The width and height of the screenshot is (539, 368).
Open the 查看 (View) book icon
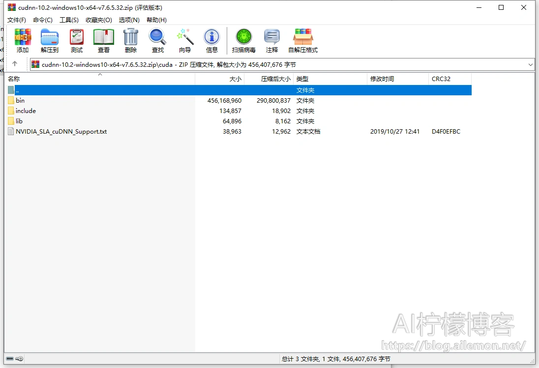(x=103, y=37)
